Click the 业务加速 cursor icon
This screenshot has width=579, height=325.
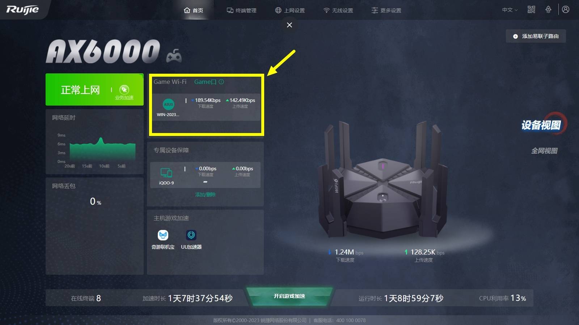point(124,90)
